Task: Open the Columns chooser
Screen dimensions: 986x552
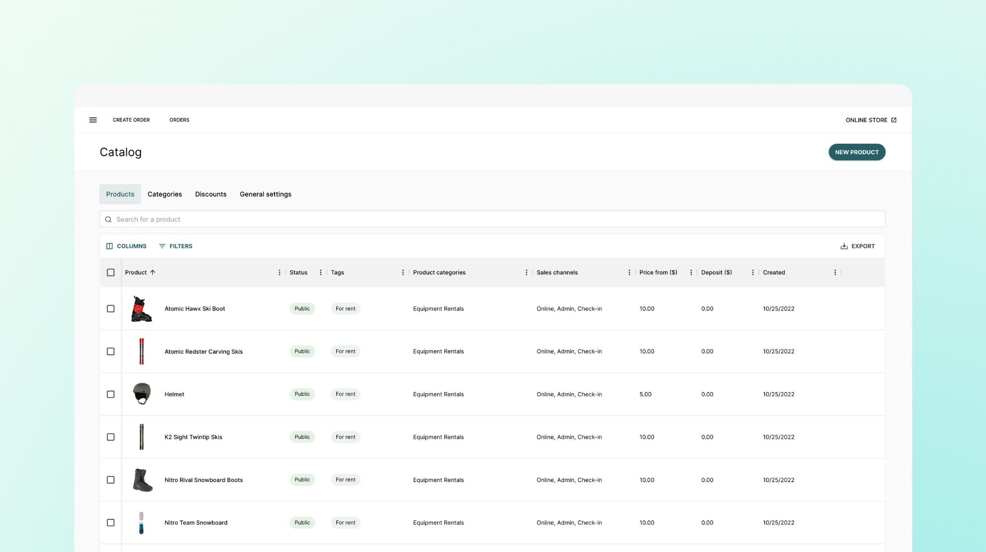Action: click(x=126, y=246)
